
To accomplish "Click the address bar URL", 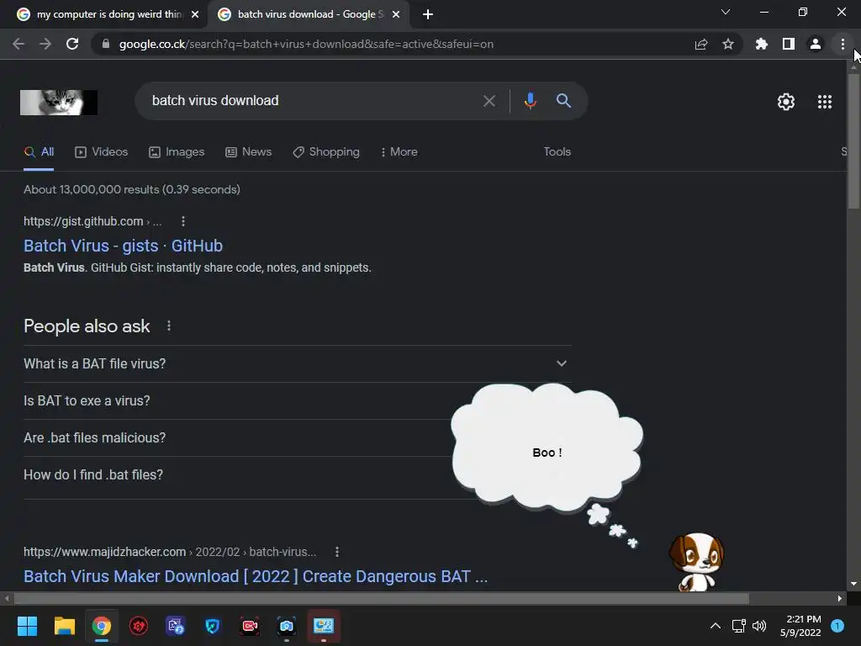I will (306, 44).
